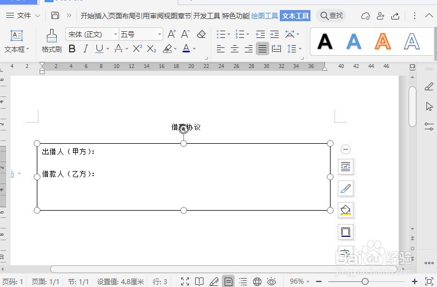Screen dimensions: 437x287
Task: Switch to web layout globe icon
Action: [x=257, y=281]
